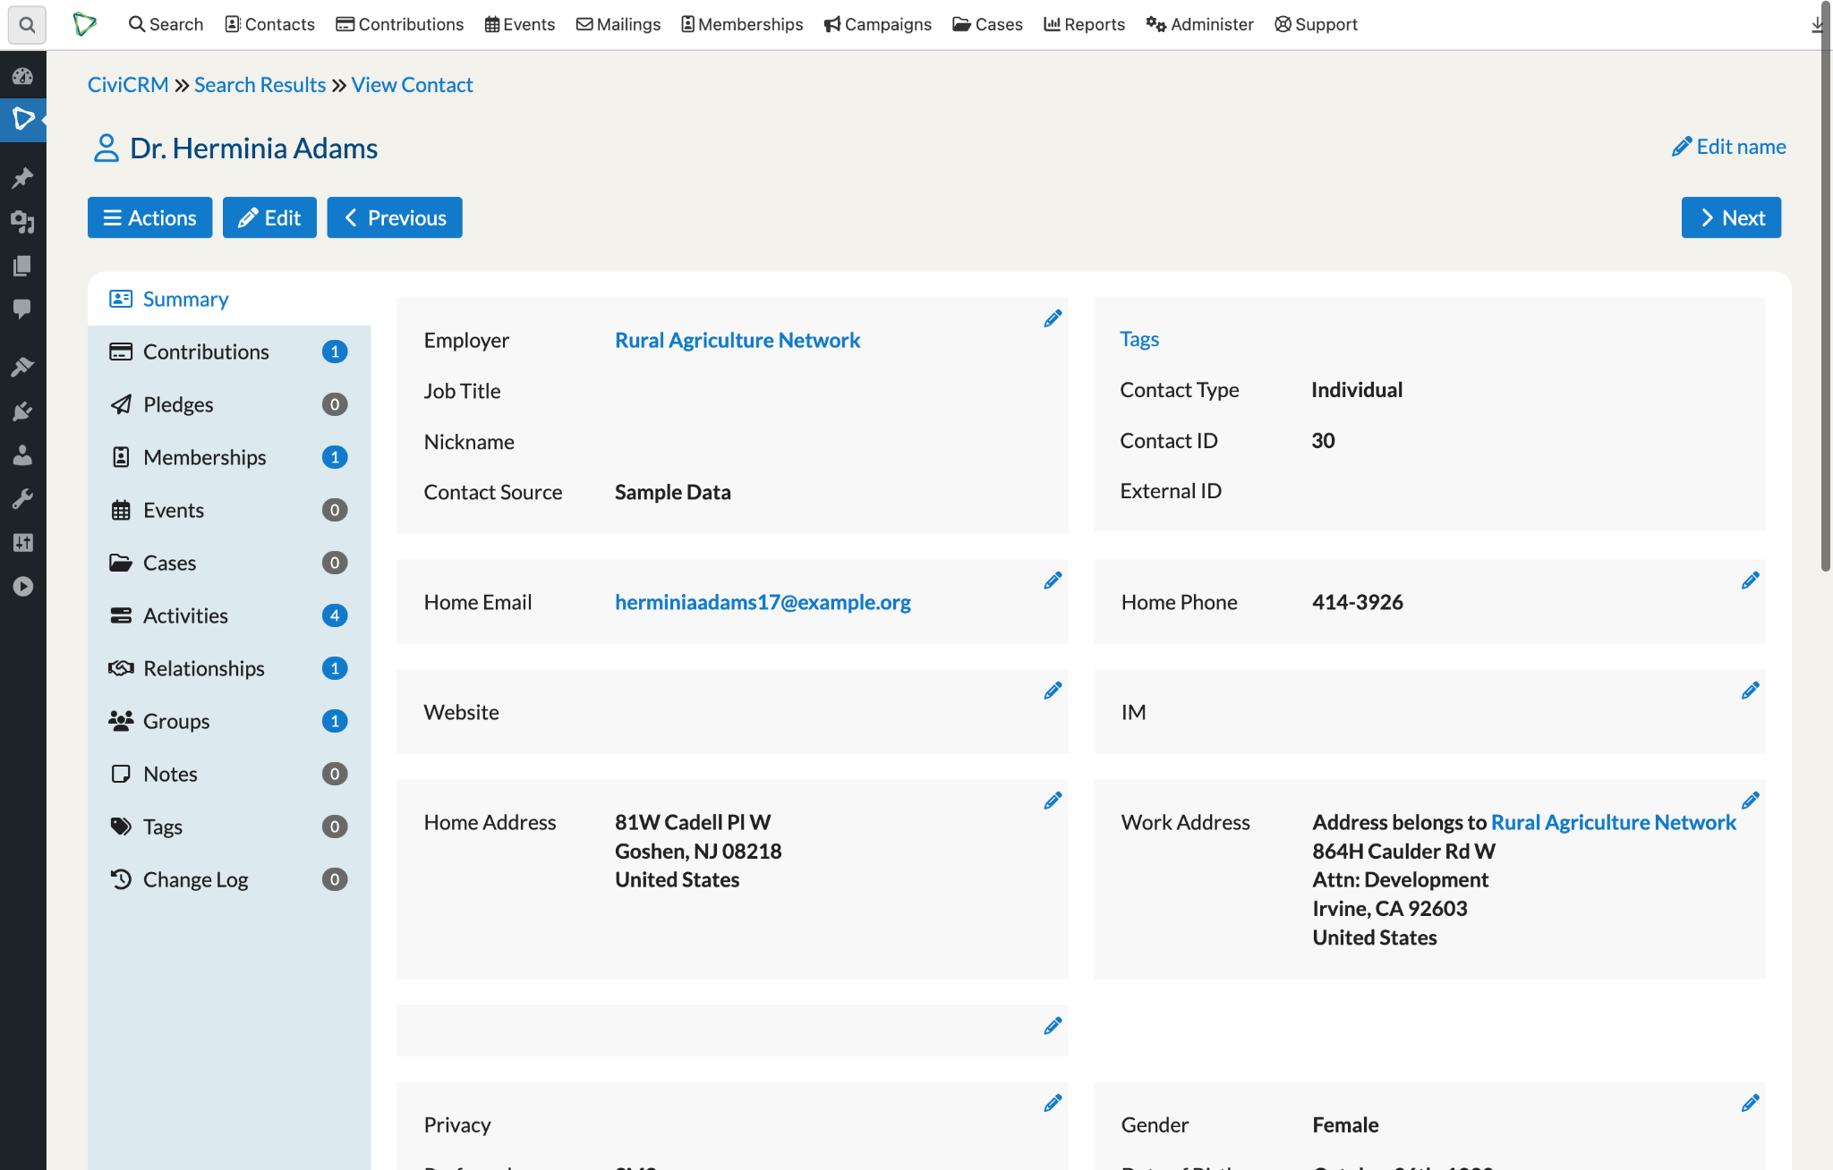Open the Contributions top menu

point(399,24)
